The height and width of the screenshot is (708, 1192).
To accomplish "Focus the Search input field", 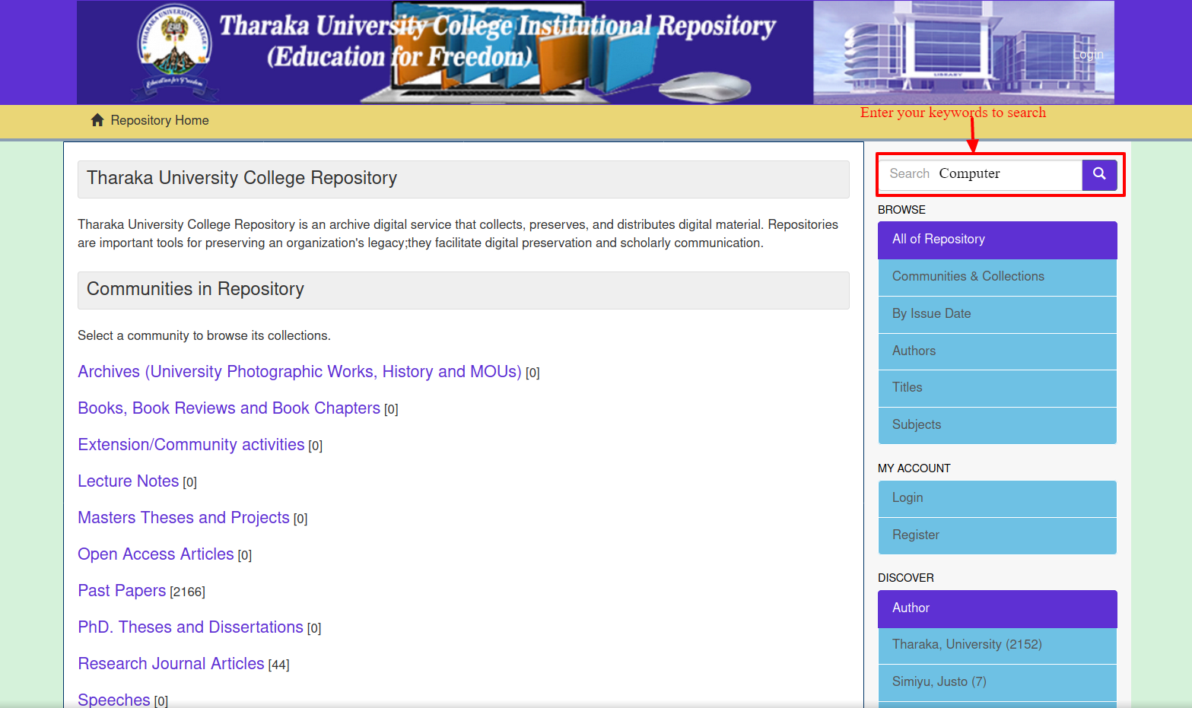I will point(981,174).
